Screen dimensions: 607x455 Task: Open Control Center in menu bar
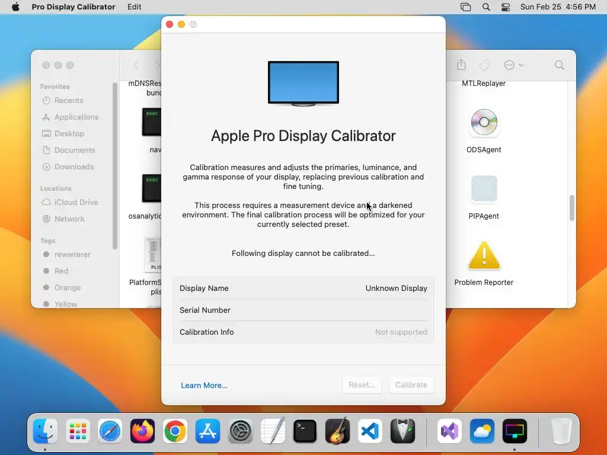pyautogui.click(x=506, y=7)
